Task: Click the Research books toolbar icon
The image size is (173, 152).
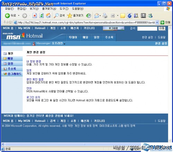Action: (136, 16)
